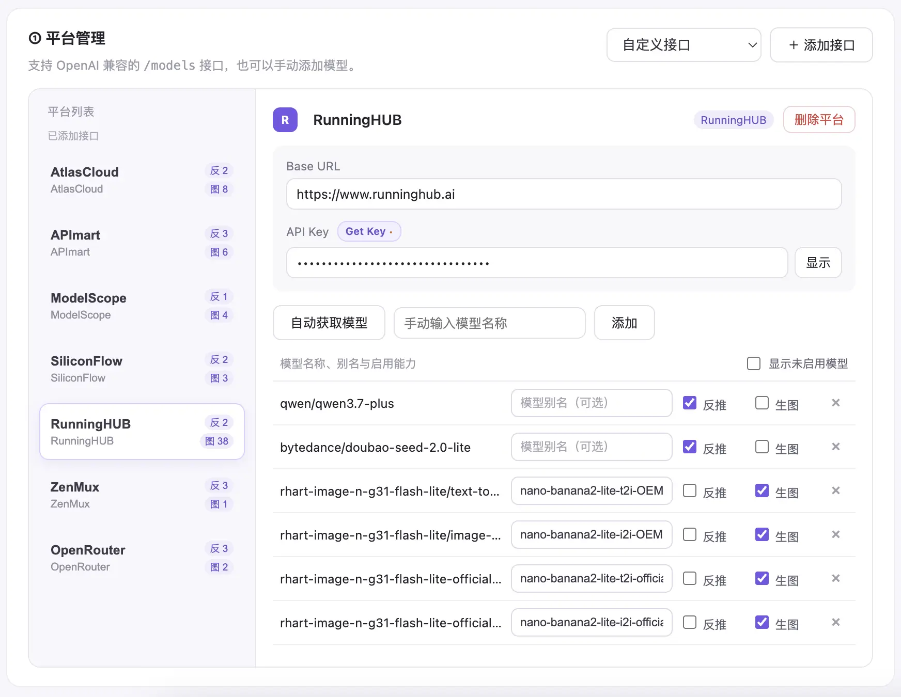Image resolution: width=901 pixels, height=697 pixels.
Task: Click the 图 1 badge on ZenMux
Action: click(x=219, y=504)
